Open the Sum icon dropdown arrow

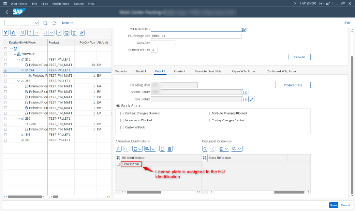(36, 33)
